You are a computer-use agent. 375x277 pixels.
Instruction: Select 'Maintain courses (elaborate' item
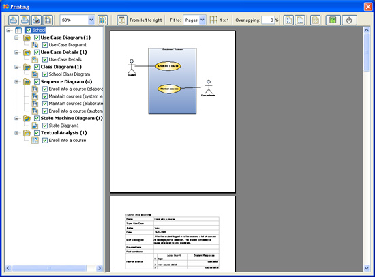[76, 104]
